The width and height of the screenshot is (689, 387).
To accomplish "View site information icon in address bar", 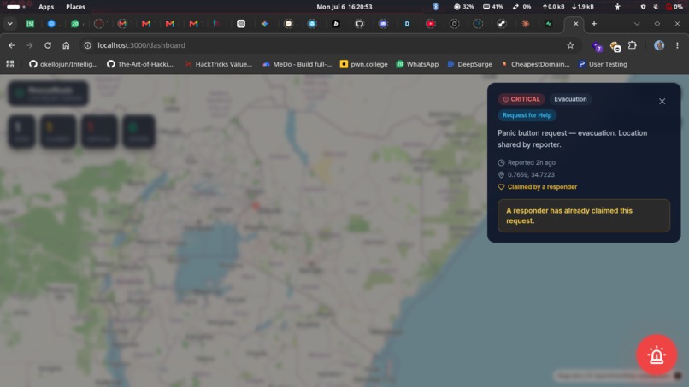I will 88,45.
